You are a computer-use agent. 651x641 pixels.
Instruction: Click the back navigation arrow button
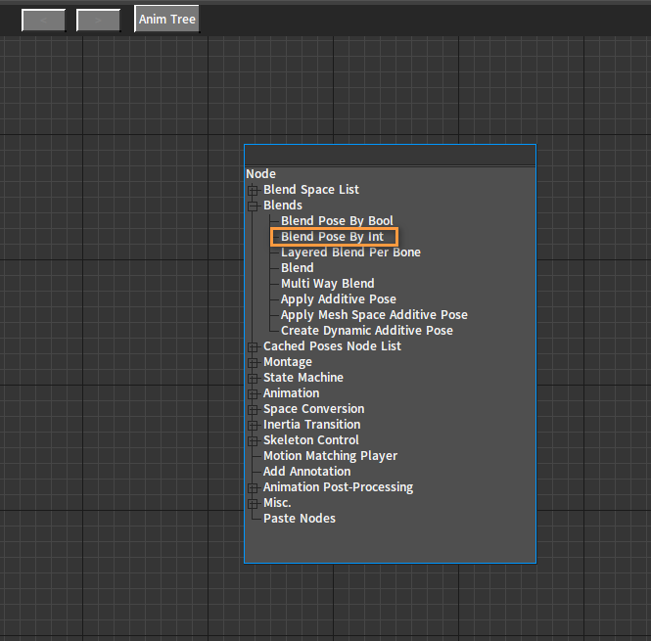(x=43, y=20)
